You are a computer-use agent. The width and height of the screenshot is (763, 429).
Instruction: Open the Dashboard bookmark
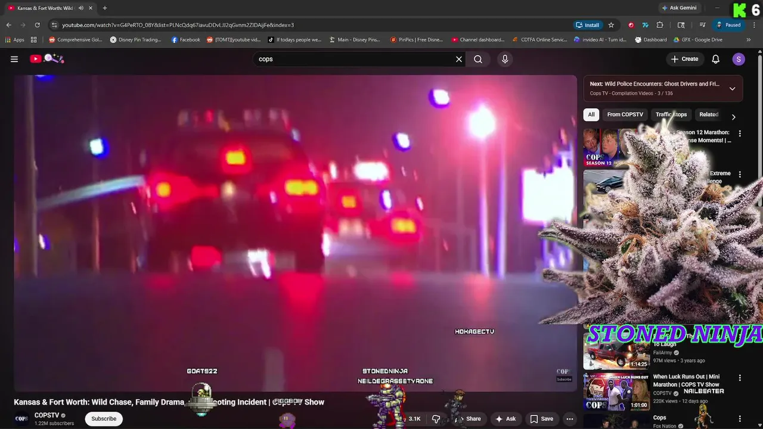point(651,40)
